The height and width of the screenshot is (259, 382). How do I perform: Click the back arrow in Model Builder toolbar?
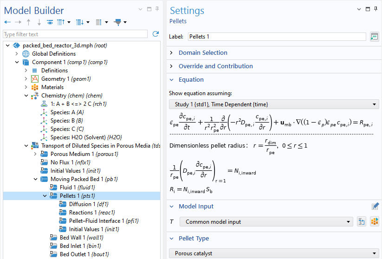click(x=7, y=22)
